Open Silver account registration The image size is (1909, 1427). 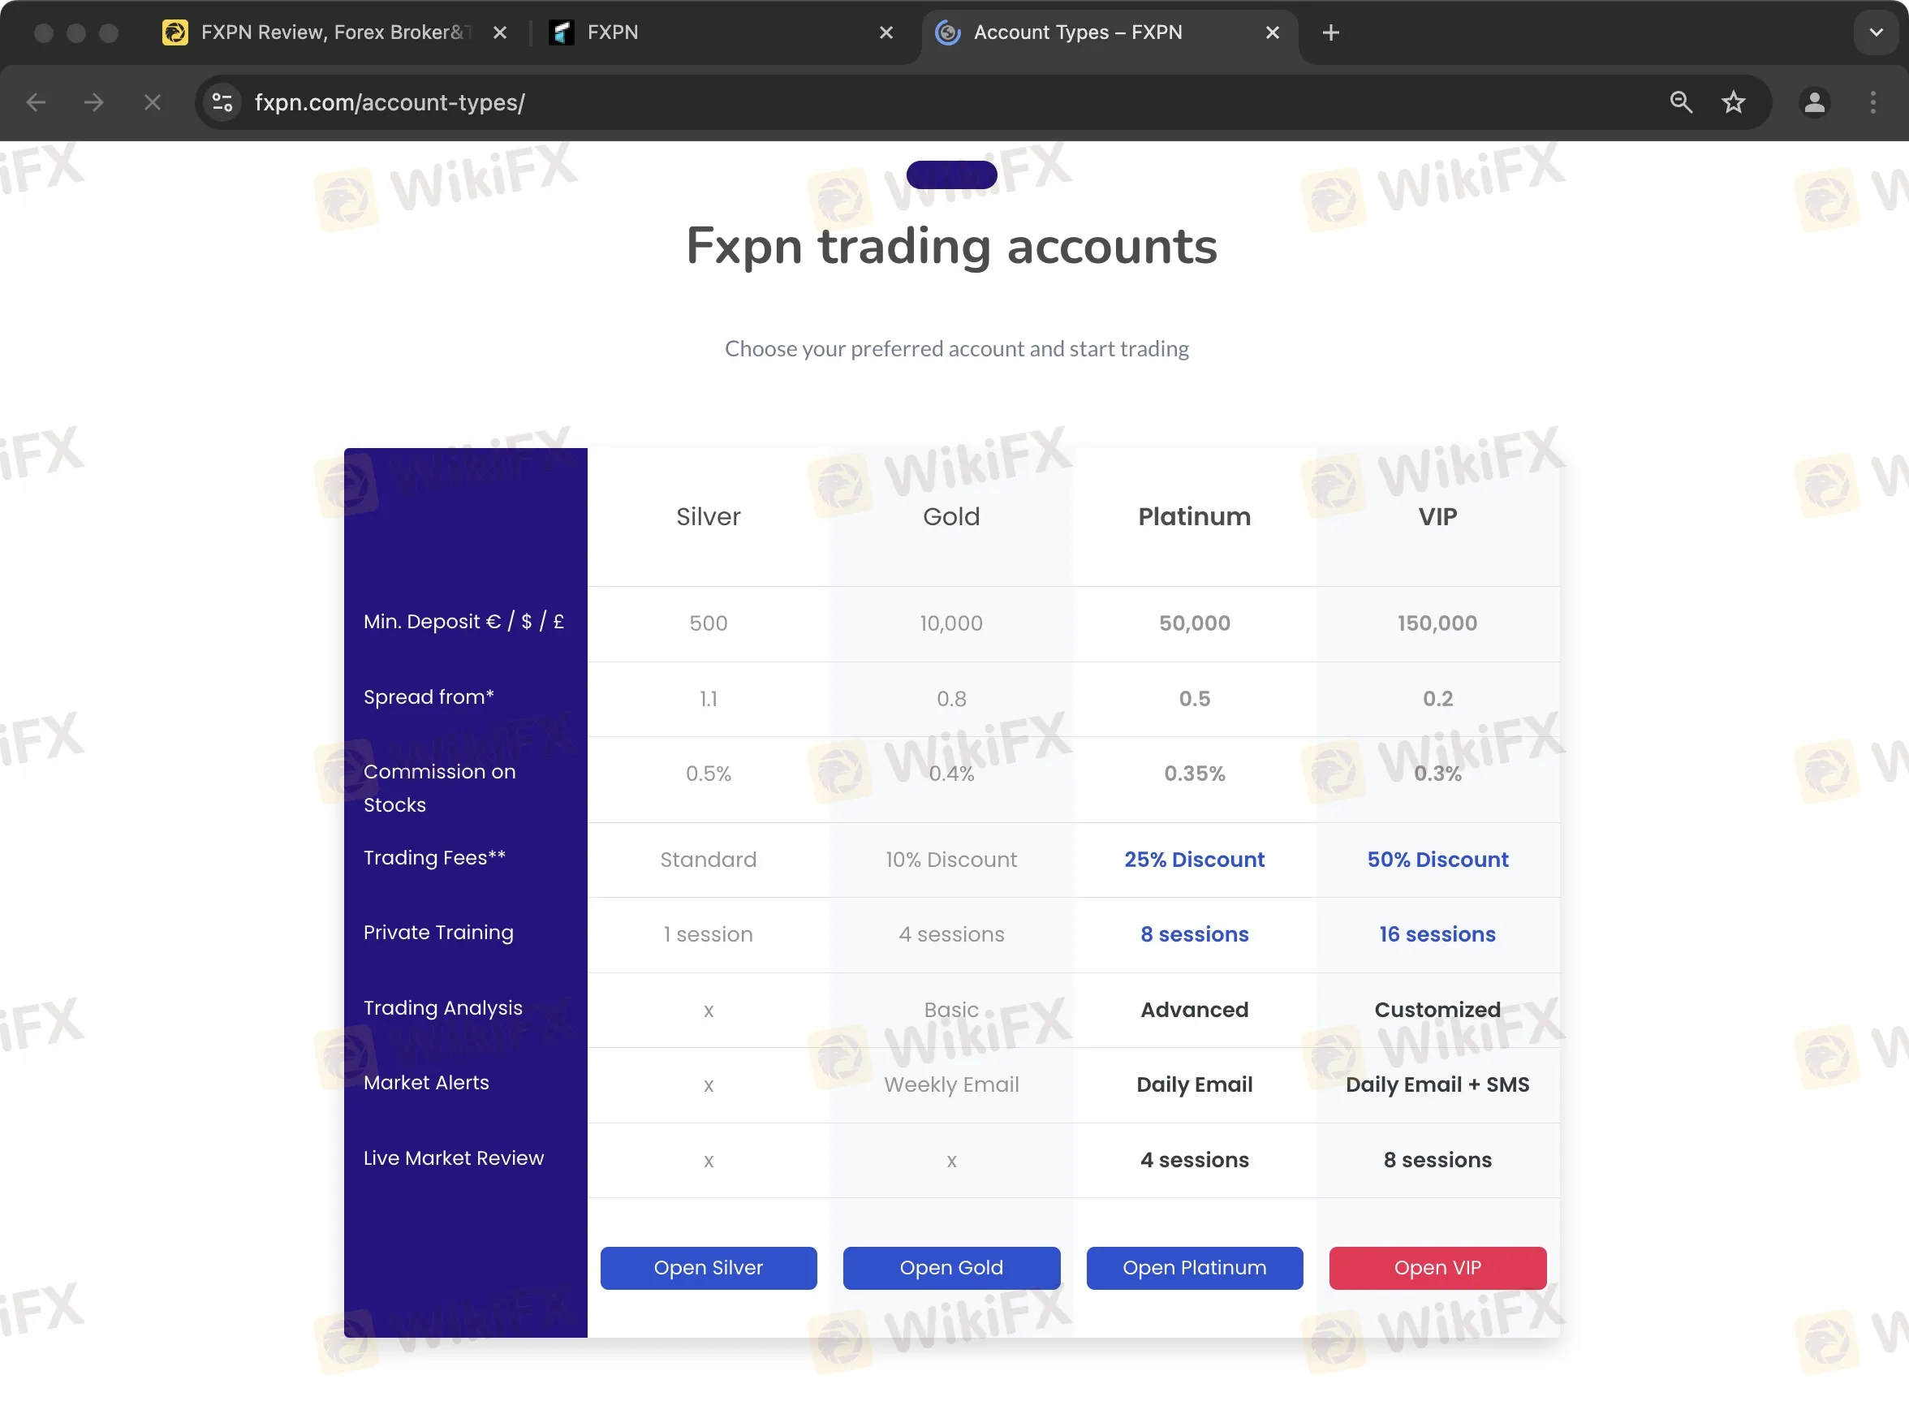click(x=707, y=1266)
